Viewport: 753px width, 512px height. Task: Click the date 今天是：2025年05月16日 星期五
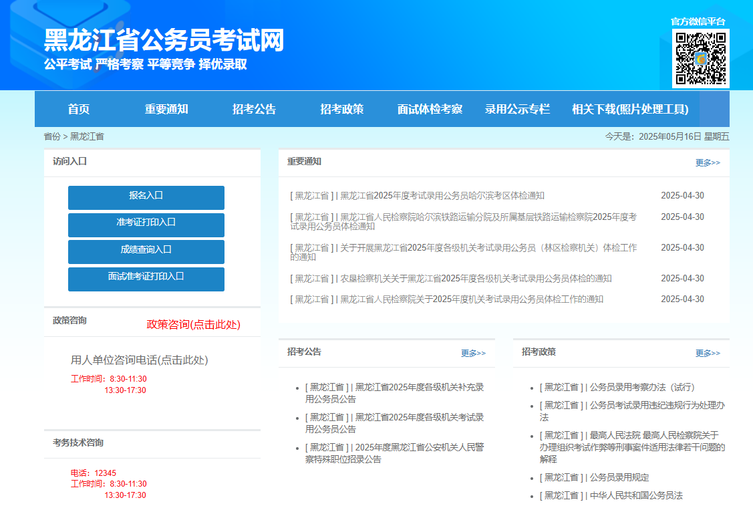tap(667, 136)
